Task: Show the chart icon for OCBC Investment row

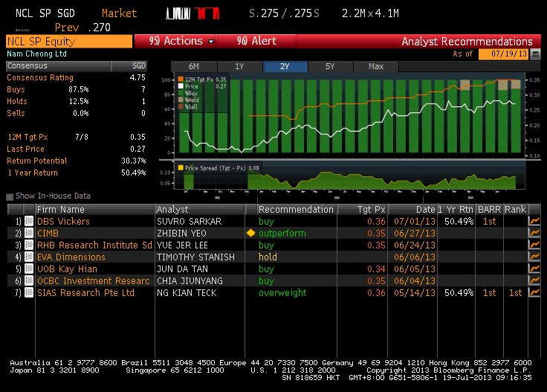Action: [534, 280]
